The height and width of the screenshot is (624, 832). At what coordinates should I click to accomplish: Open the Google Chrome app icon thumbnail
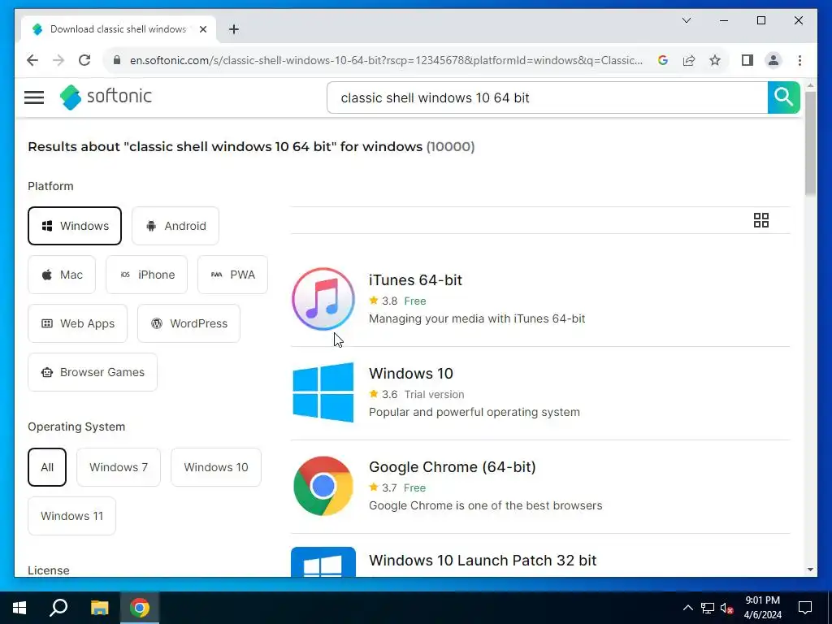click(323, 486)
